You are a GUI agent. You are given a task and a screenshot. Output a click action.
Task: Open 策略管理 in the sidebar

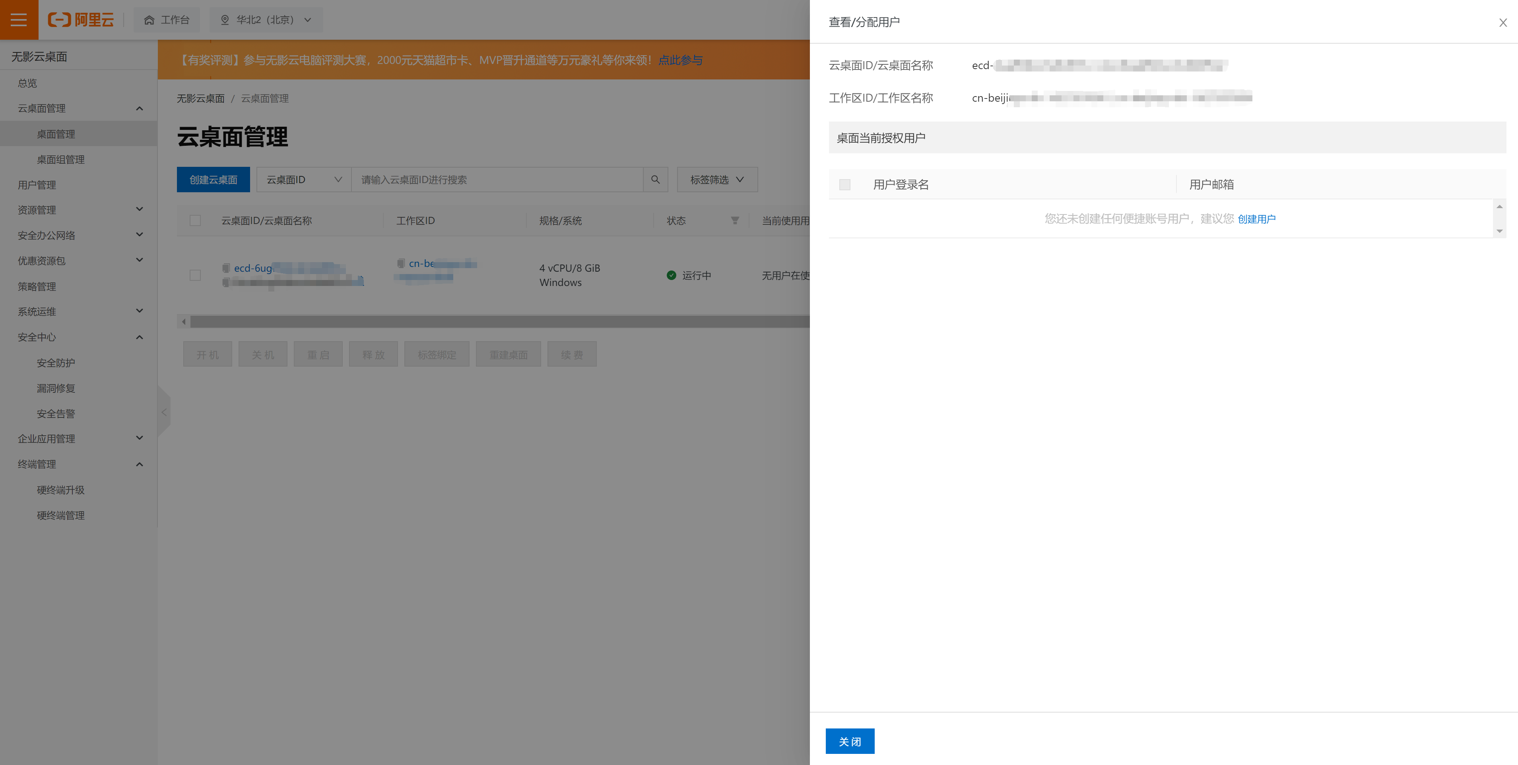point(37,286)
